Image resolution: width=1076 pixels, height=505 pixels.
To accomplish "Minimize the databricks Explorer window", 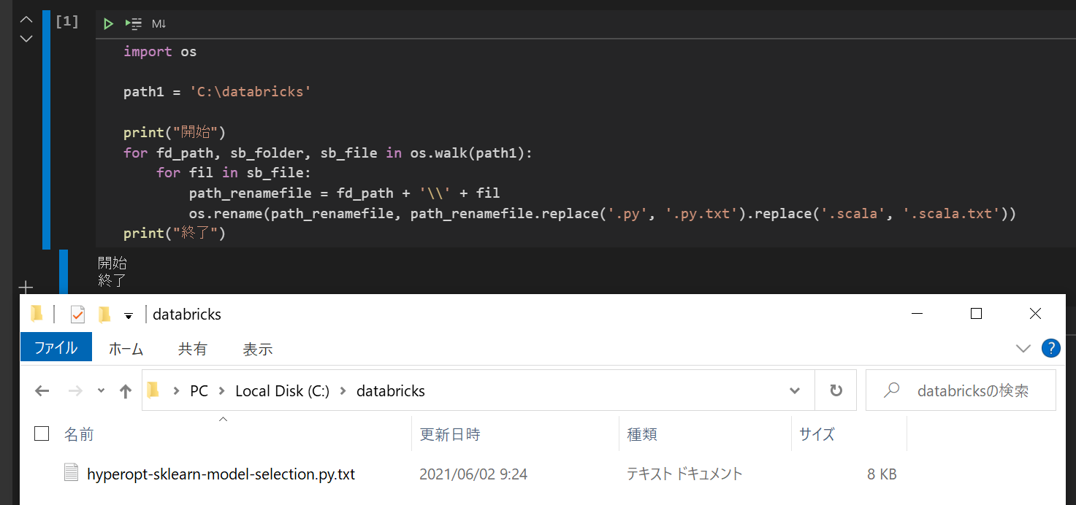I will (x=917, y=314).
